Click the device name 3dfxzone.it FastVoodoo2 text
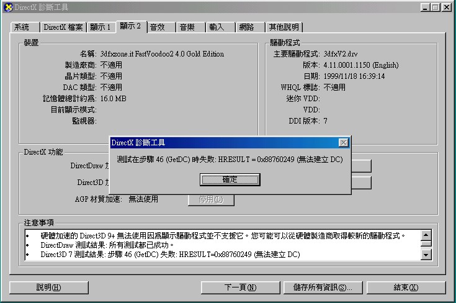This screenshot has width=456, height=303. click(162, 54)
